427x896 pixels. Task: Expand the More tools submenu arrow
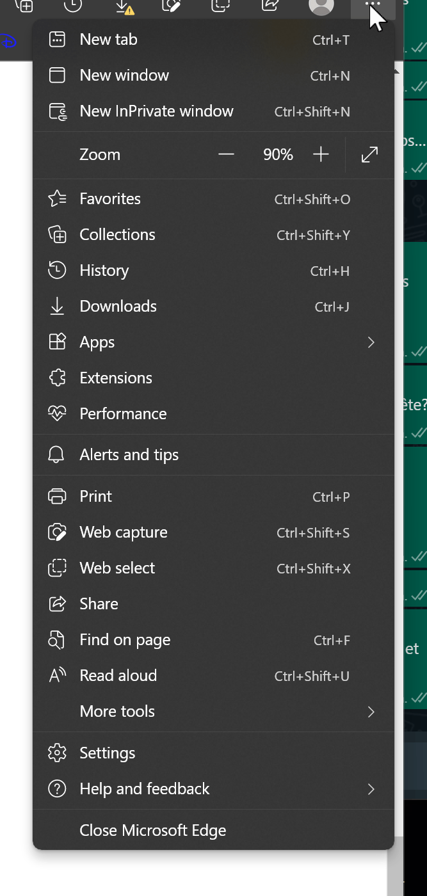tap(371, 712)
